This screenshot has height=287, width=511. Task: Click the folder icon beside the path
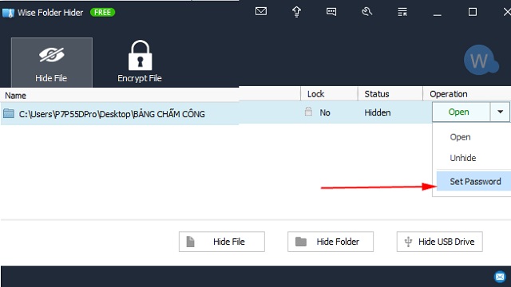click(9, 113)
